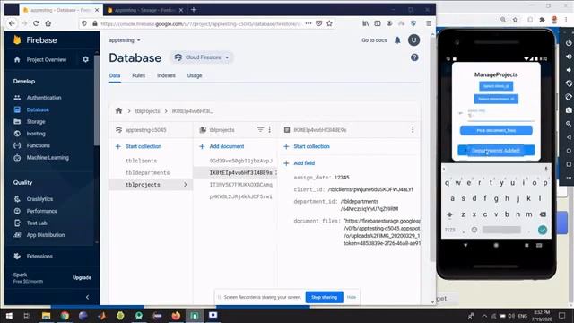Click tblprojects breadcrumb link
This screenshot has width=574, height=323.
147,111
